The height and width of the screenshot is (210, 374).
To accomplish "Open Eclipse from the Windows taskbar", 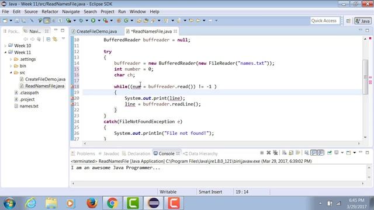I will pos(153,204).
